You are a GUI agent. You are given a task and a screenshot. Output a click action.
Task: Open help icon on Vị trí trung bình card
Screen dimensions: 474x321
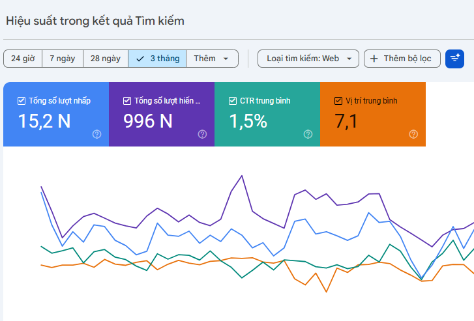pos(413,134)
